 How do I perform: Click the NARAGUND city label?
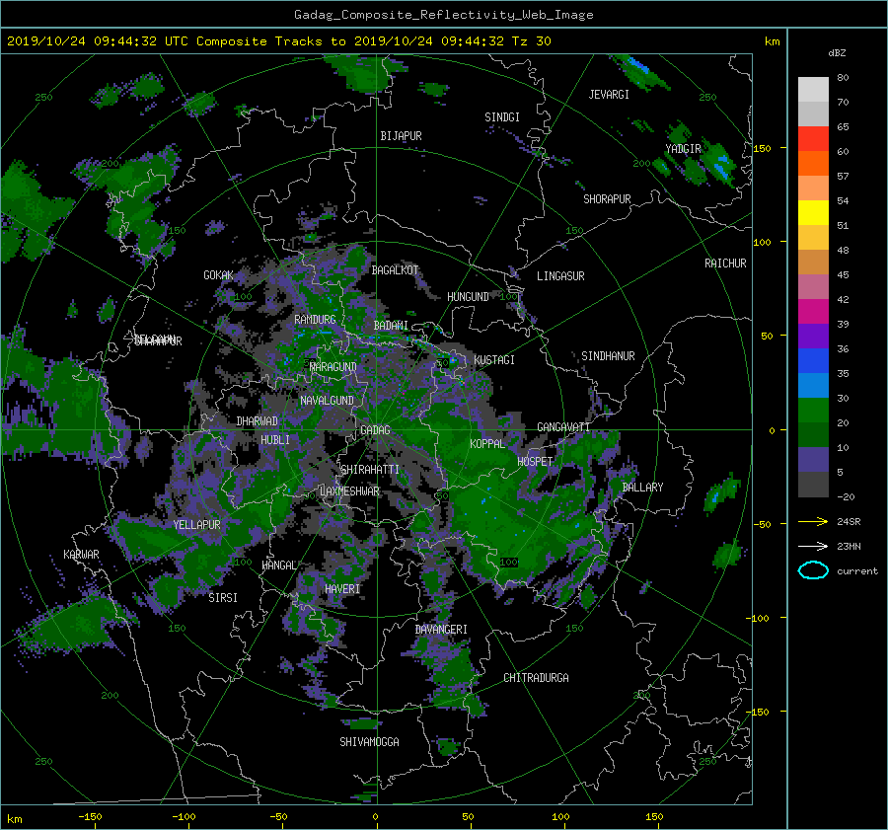tap(333, 366)
